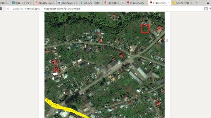Click the page protection icon in address bar
The width and height of the screenshot is (211, 118).
(206, 9)
